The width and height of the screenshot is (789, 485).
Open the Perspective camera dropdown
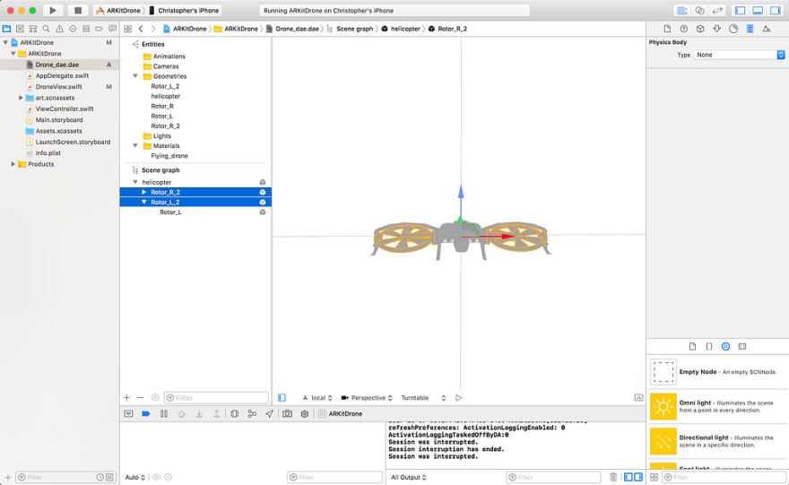[x=367, y=397]
